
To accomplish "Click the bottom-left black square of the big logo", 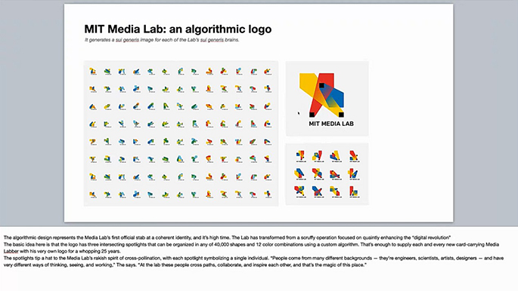I will 312,115.
